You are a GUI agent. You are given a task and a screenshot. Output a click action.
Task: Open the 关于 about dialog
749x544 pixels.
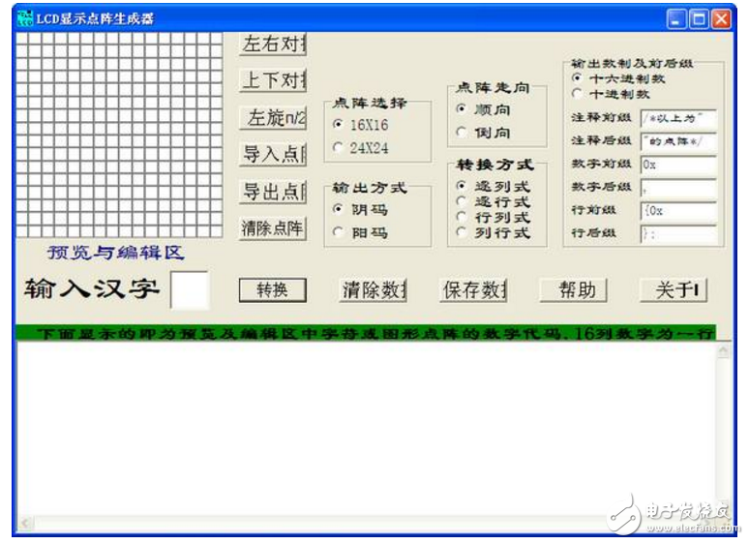pos(674,290)
